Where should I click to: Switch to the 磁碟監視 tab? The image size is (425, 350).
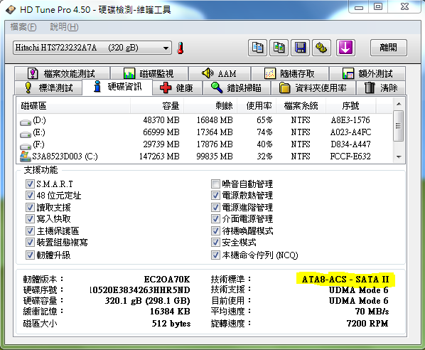click(x=149, y=73)
